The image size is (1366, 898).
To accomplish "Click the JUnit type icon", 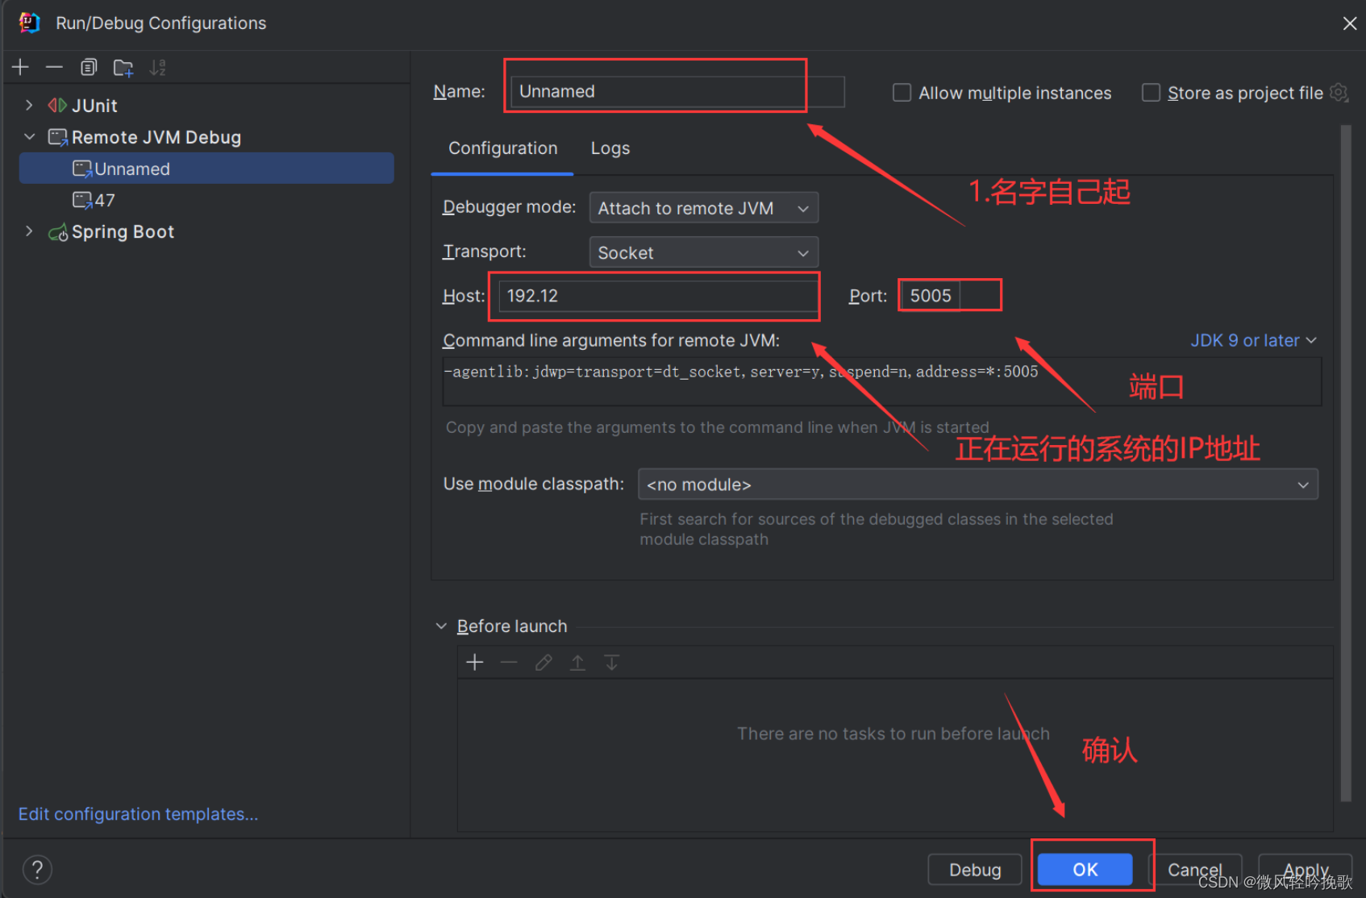I will [x=57, y=106].
